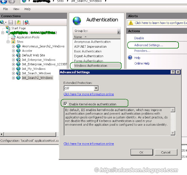Viewport: 187px width, 175px height.
Task: Open the View menu
Action: pos(16,9)
